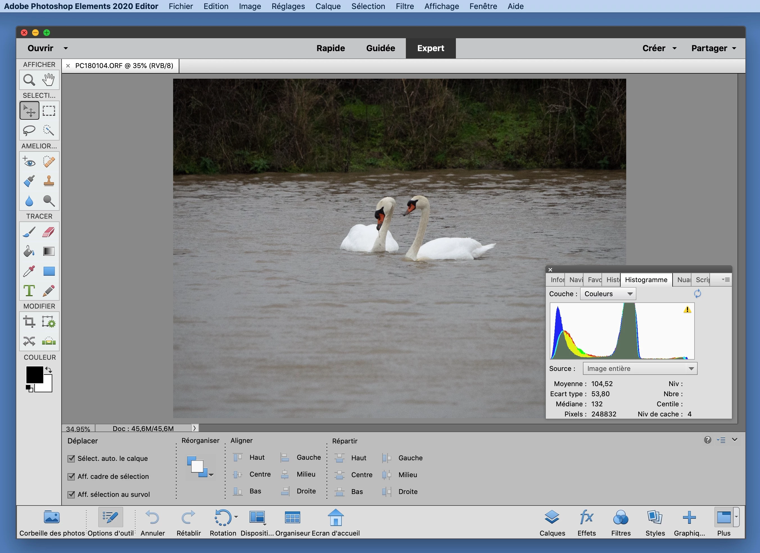This screenshot has width=760, height=553.
Task: Select the Eraser tool
Action: point(49,232)
